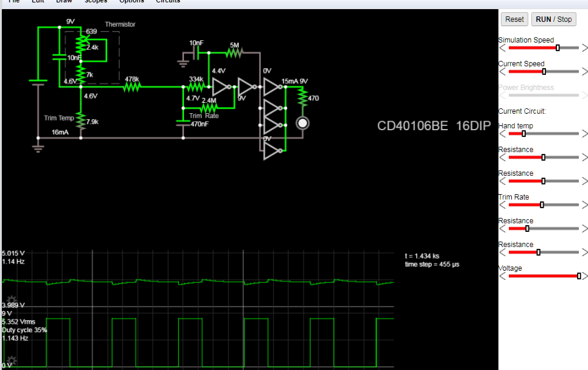Image resolution: width=588 pixels, height=370 pixels.
Task: Select the 7.9k Trim Temp resistor
Action: 80,121
